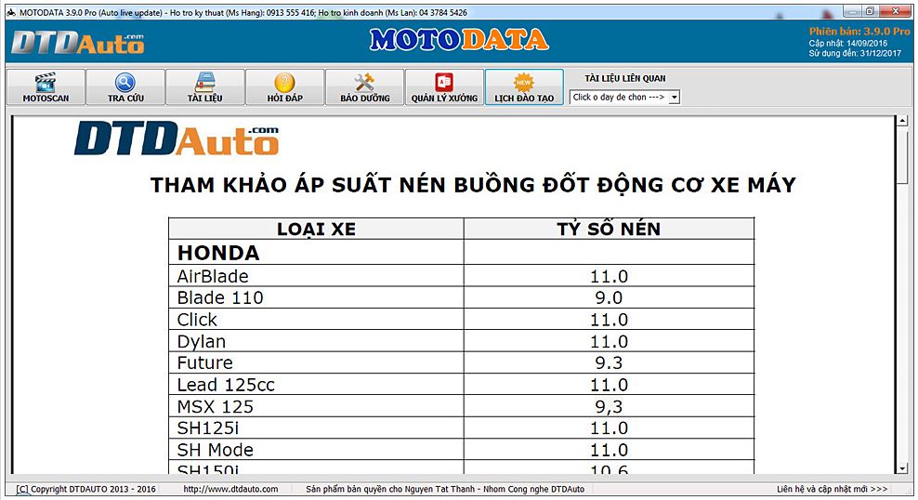Click the vertical scrollbar thumb
The width and height of the screenshot is (918, 500).
902,156
